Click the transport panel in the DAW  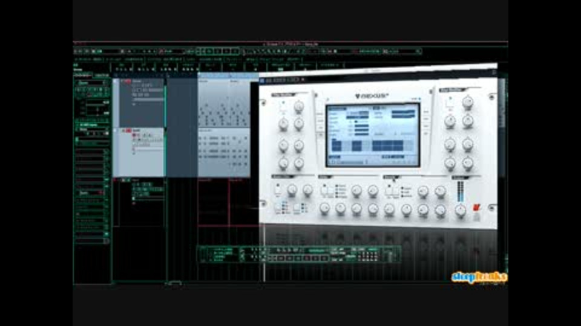click(x=299, y=254)
